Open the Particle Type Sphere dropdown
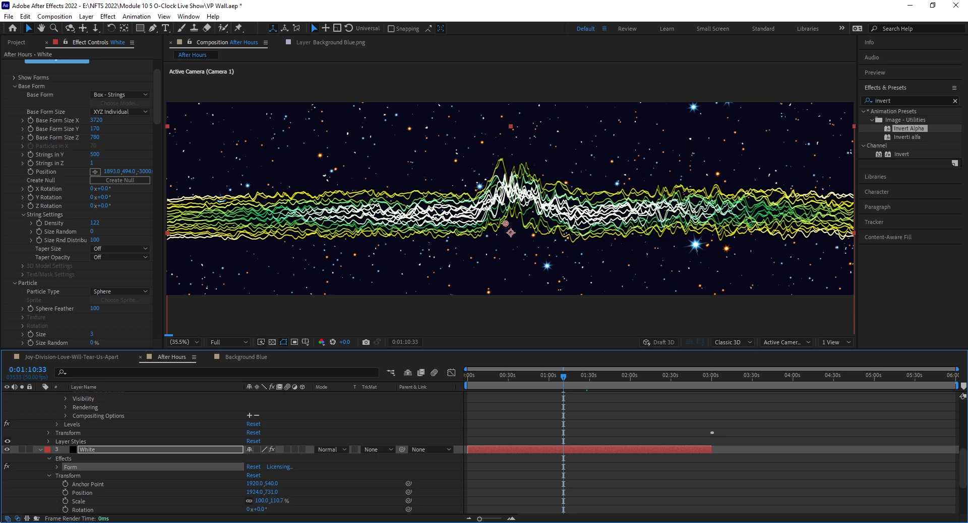The width and height of the screenshot is (968, 523). point(120,291)
